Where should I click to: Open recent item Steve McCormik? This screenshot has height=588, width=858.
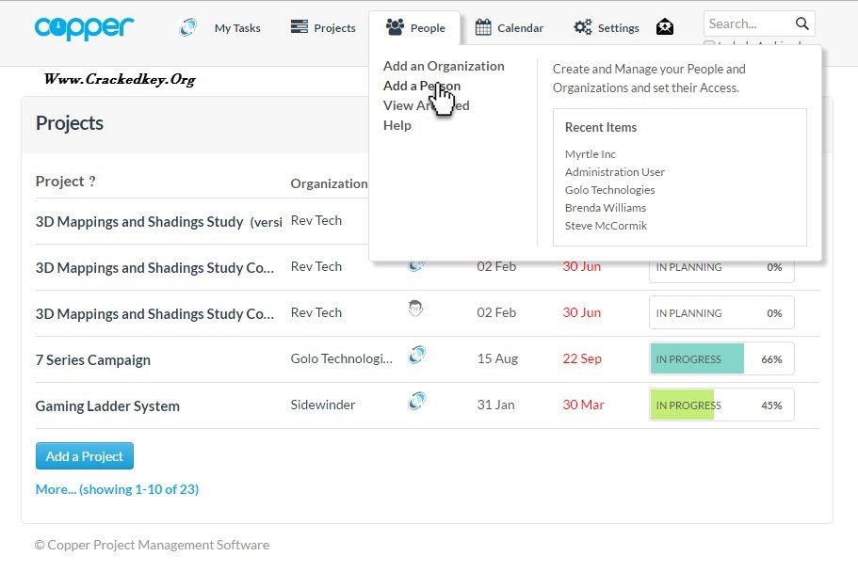coord(606,226)
